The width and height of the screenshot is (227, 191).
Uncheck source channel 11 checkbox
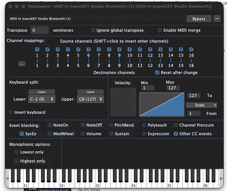(x=140, y=49)
